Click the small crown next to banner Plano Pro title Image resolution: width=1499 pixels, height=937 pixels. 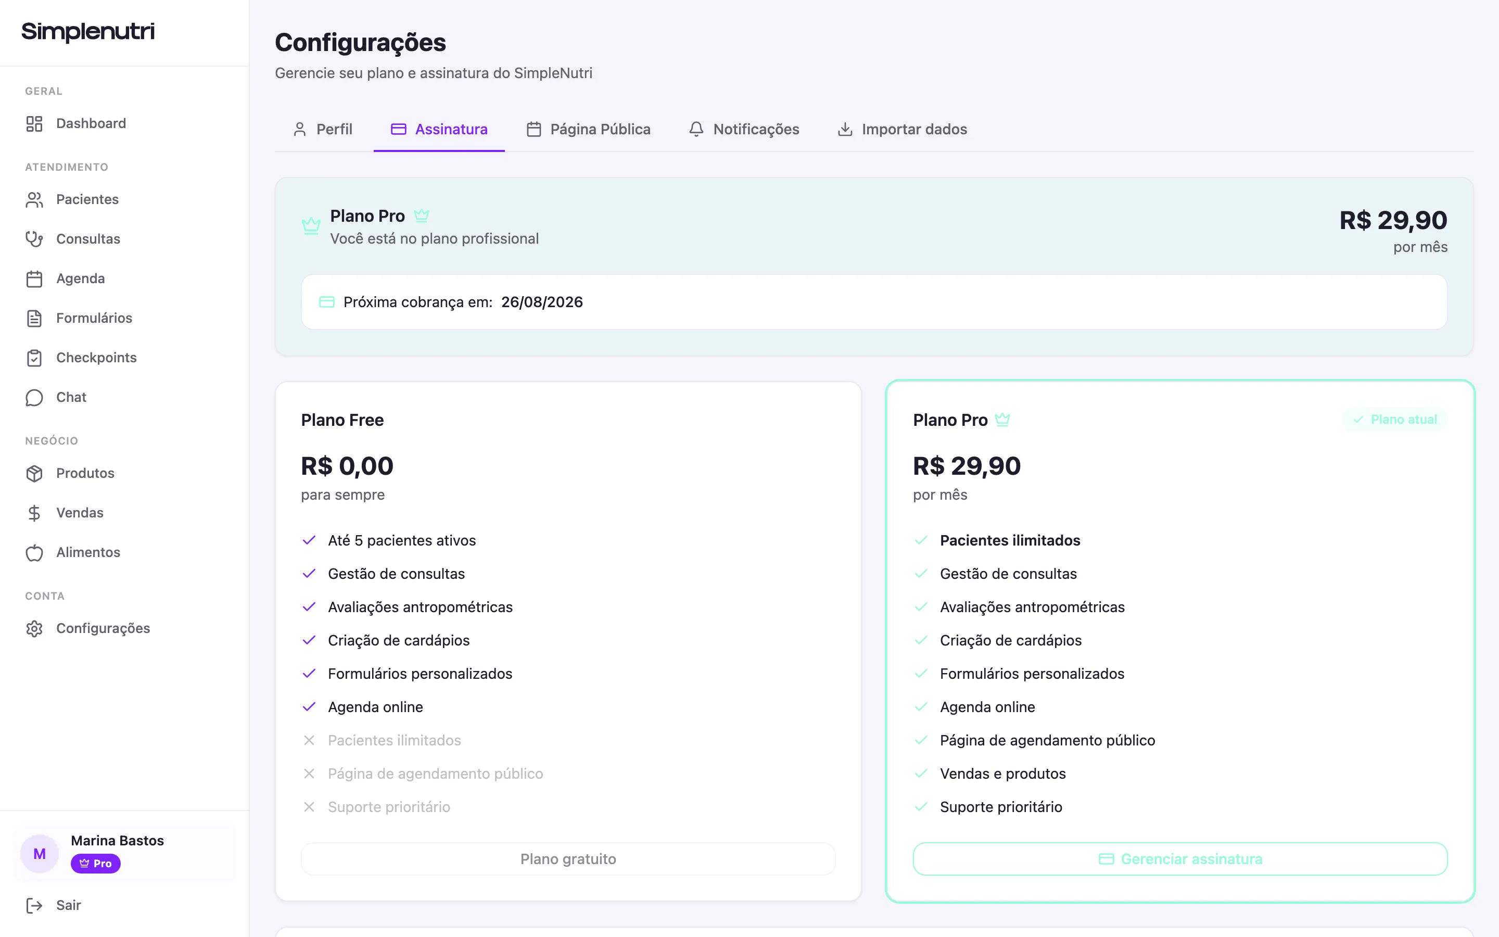click(x=421, y=215)
